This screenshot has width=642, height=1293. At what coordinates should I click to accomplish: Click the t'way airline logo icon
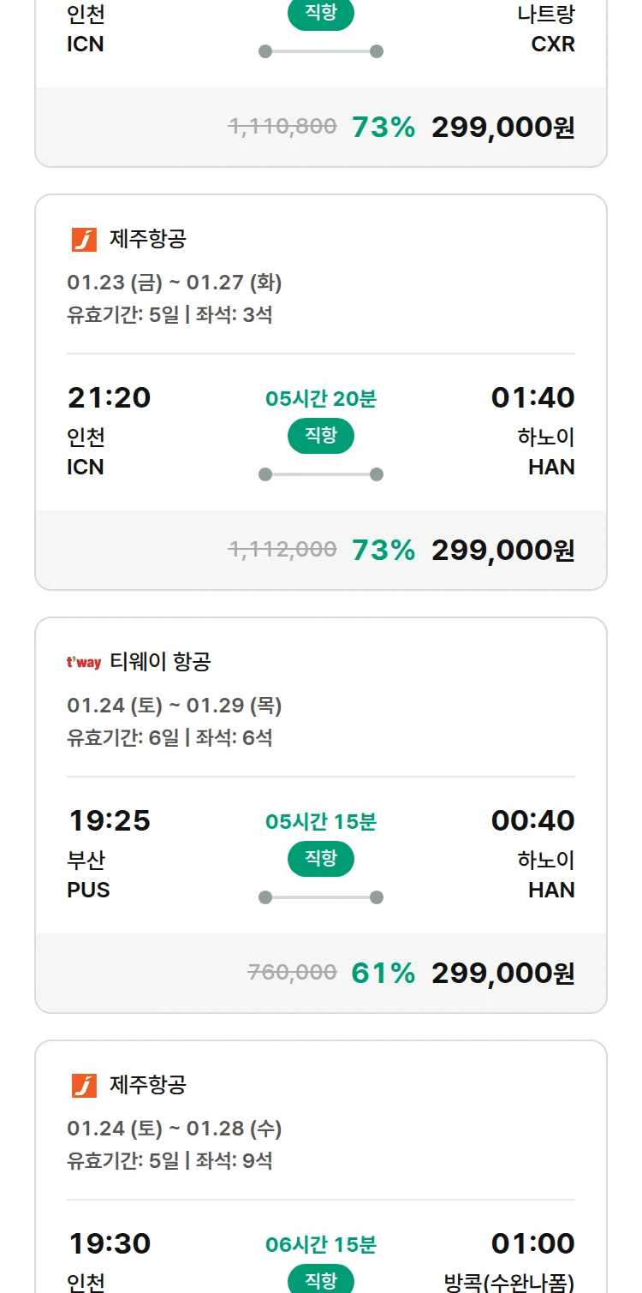tap(84, 662)
